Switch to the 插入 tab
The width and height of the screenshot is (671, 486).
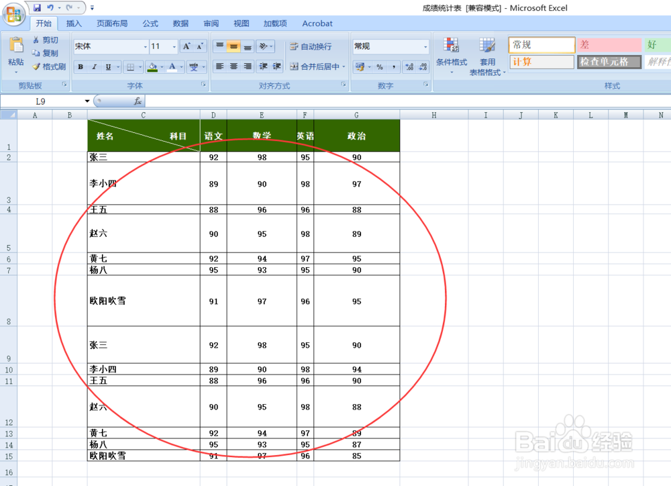tap(74, 23)
